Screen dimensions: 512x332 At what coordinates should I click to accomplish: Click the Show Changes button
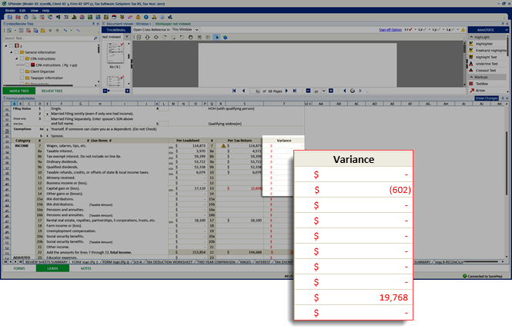(x=486, y=98)
